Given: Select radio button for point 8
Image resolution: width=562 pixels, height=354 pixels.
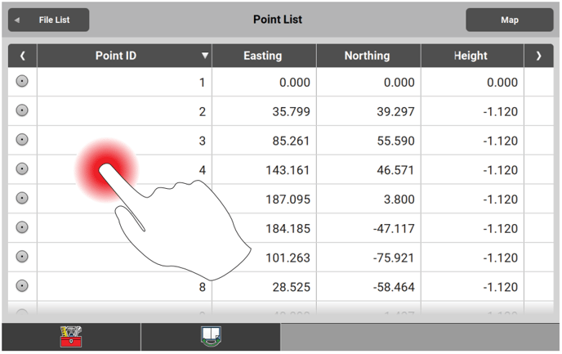Looking at the screenshot, I should point(22,286).
